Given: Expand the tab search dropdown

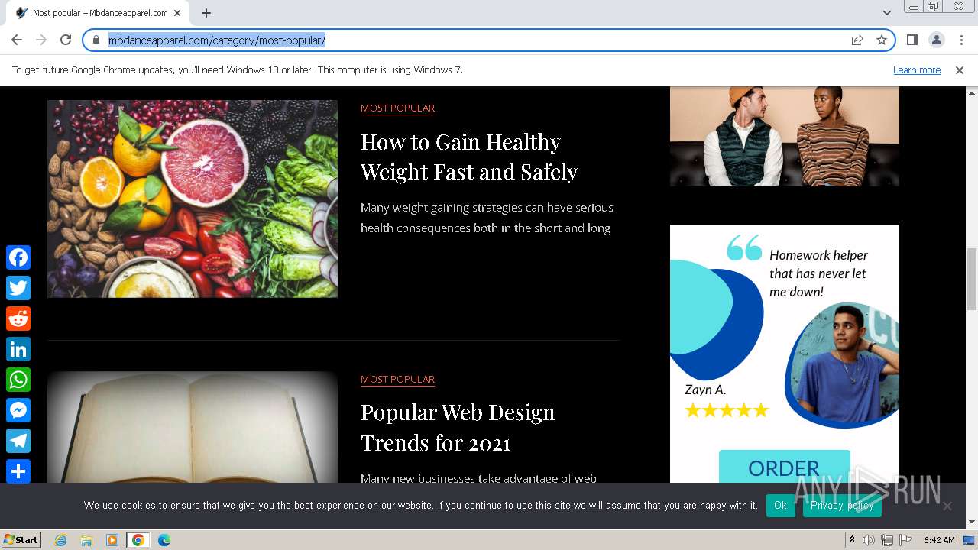Looking at the screenshot, I should pos(886,13).
